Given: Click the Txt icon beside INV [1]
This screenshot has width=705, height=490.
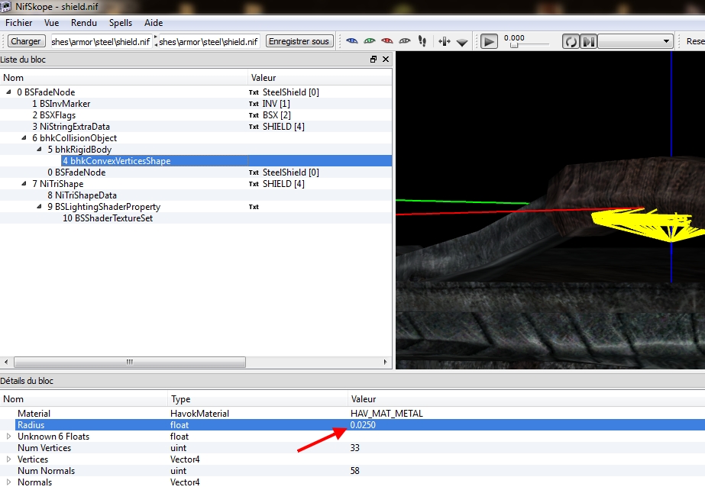Looking at the screenshot, I should tap(254, 104).
